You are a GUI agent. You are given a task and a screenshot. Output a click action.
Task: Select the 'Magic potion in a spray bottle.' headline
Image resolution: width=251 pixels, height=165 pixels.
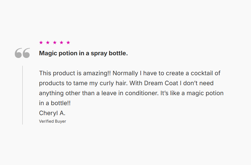[x=83, y=53]
